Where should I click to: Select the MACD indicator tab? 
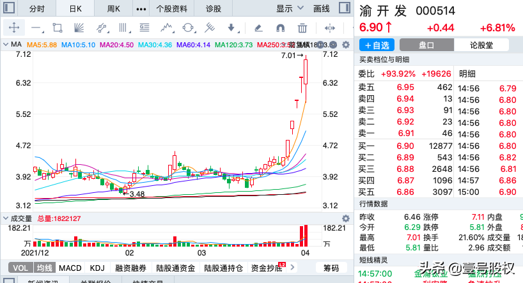(70, 268)
